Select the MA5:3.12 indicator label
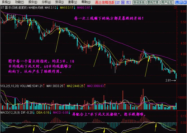The height and width of the screenshot is (133, 187). click(x=50, y=8)
